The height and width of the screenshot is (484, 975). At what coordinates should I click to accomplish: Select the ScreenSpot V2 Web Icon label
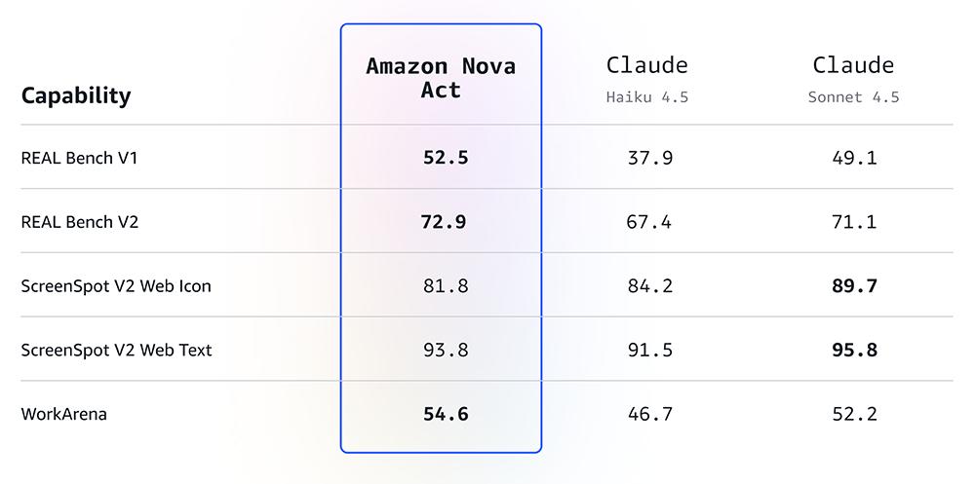(x=116, y=286)
